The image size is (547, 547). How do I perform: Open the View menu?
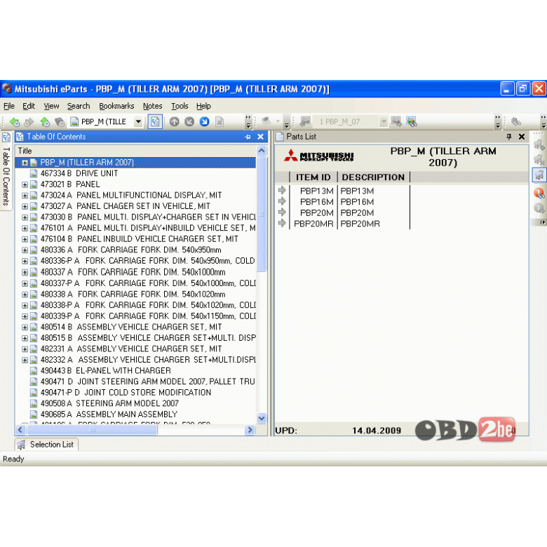[x=51, y=106]
